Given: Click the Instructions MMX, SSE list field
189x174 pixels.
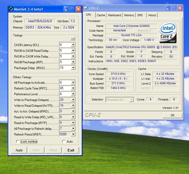Looking at the screenshot, I should (x=142, y=61).
